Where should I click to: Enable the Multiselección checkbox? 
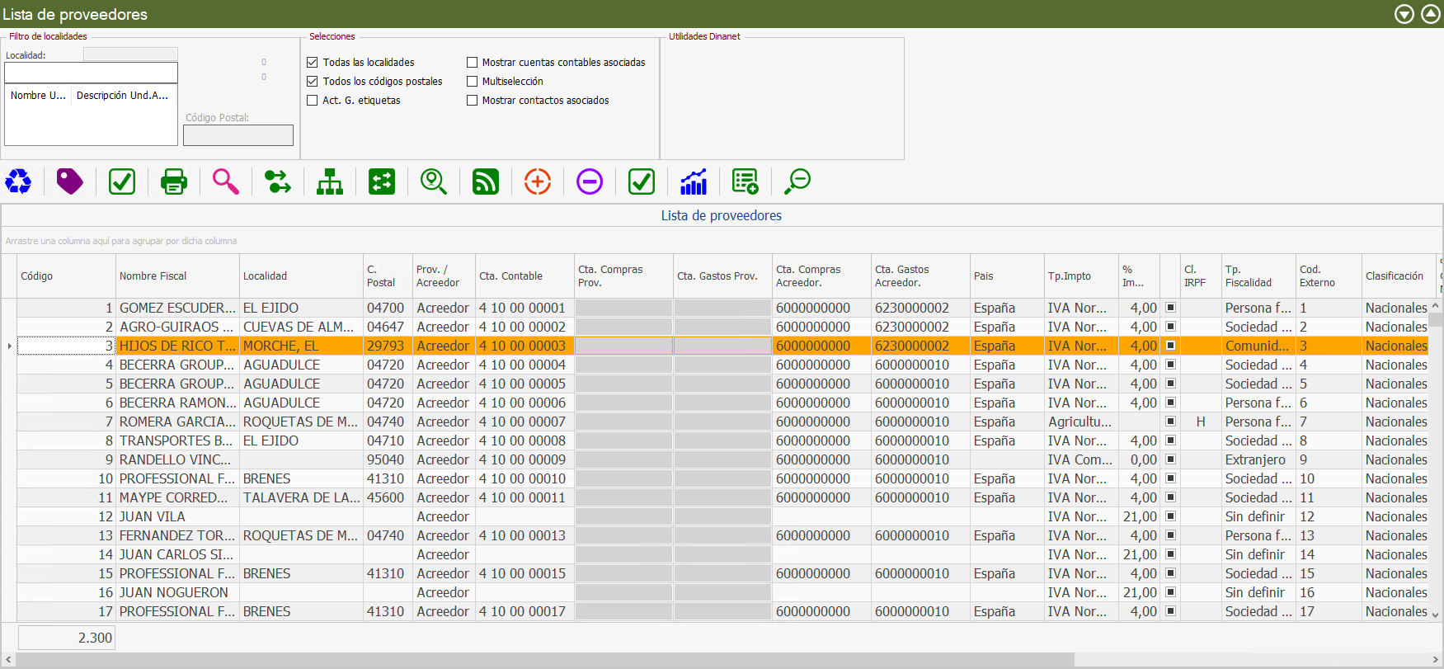pos(473,82)
